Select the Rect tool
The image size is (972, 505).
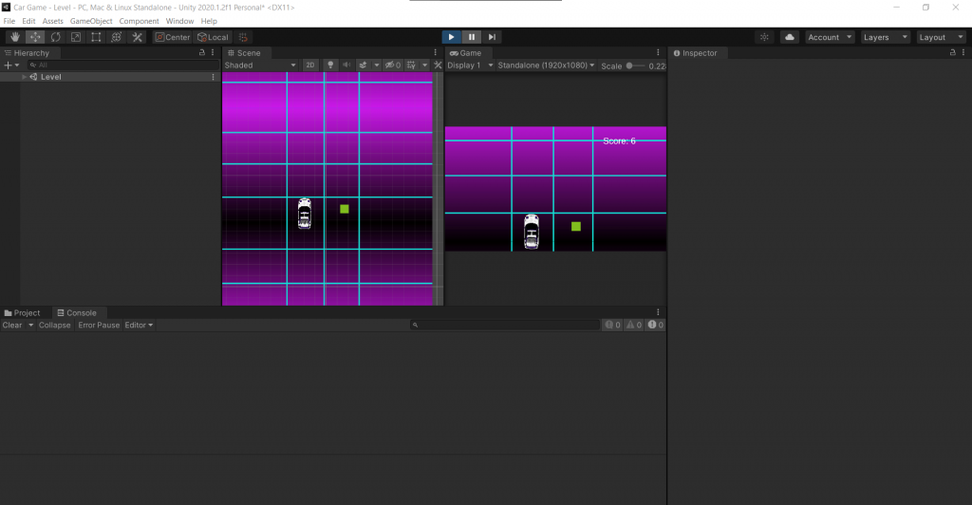click(96, 37)
